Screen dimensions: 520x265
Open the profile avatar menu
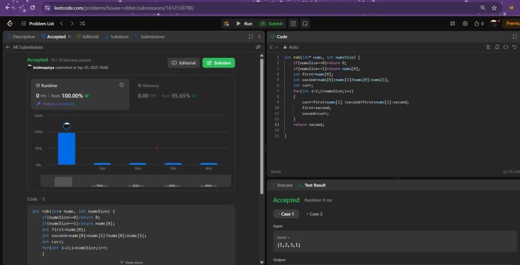(494, 23)
